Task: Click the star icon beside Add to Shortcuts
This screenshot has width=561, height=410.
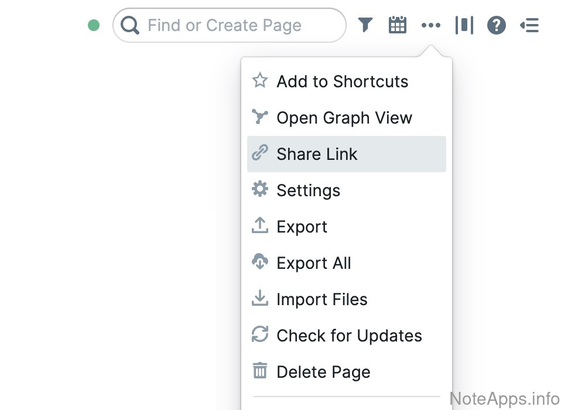Action: pyautogui.click(x=260, y=81)
